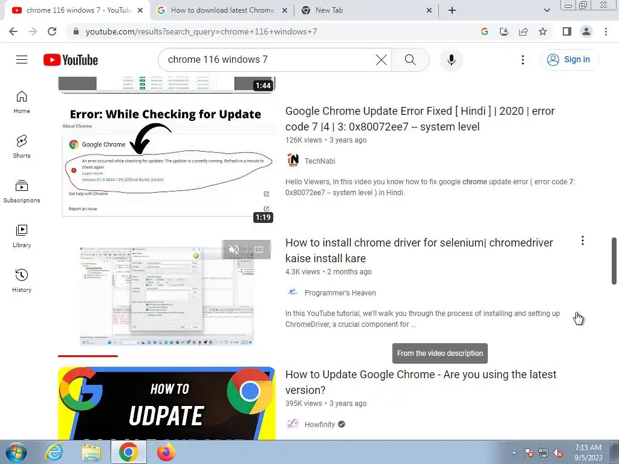Viewport: 619px width, 464px height.
Task: Click the Sign in button
Action: 569,60
